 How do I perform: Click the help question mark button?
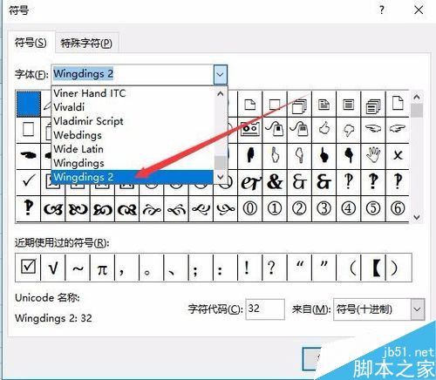point(381,10)
